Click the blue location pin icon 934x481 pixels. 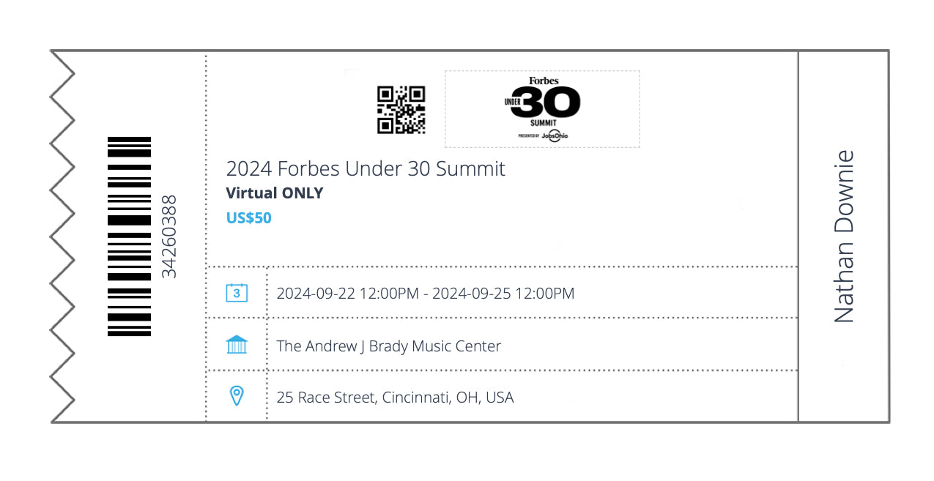point(237,396)
